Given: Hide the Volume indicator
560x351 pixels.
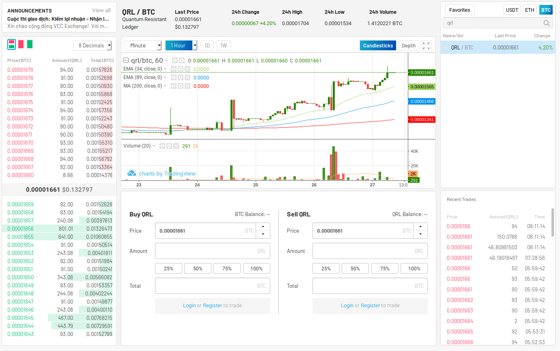Looking at the screenshot, I should (162, 146).
